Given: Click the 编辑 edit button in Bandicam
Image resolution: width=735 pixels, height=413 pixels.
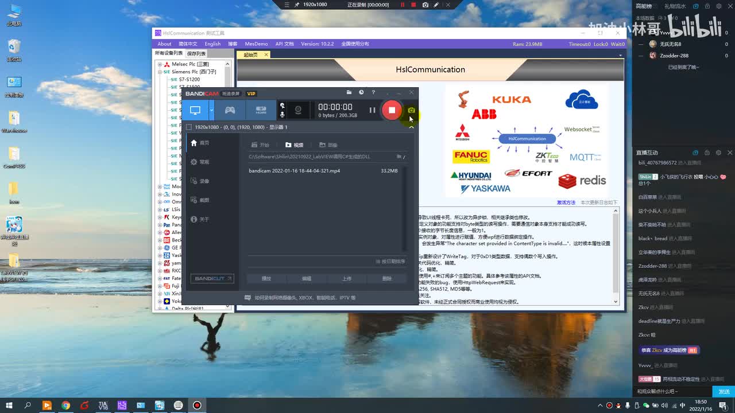Looking at the screenshot, I should point(307,279).
